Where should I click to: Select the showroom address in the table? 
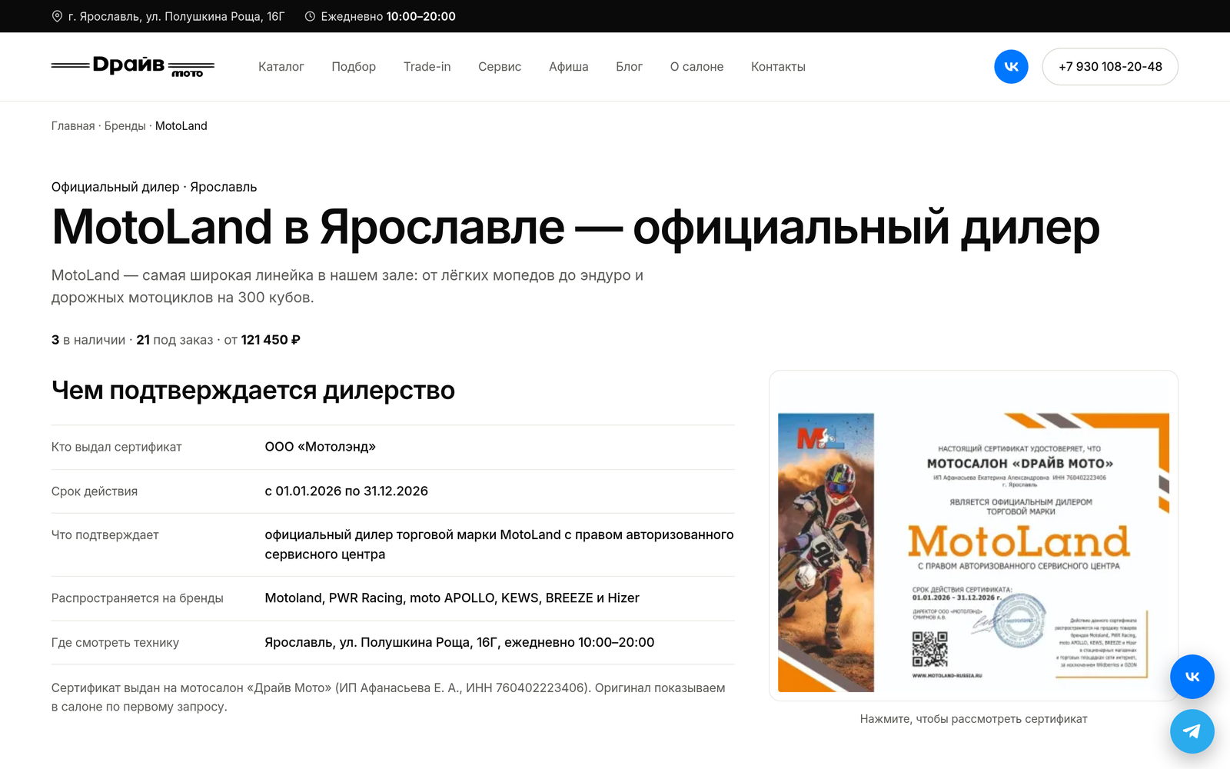(x=460, y=643)
